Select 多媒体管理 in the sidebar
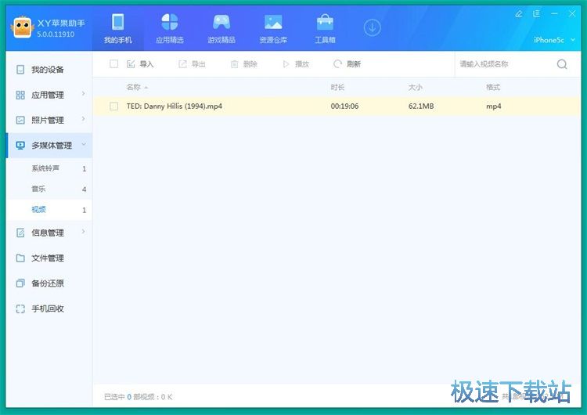Screen dimensions: 587x415 tap(49, 146)
